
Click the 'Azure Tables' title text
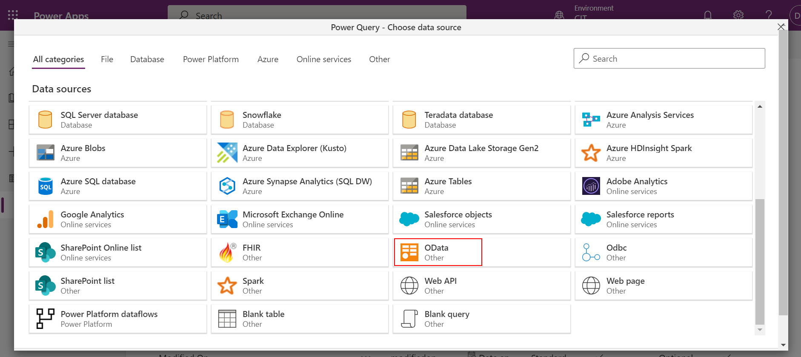(448, 181)
